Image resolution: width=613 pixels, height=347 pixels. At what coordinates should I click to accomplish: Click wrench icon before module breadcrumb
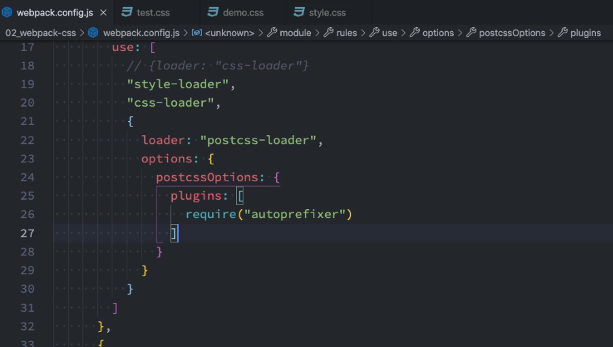272,33
